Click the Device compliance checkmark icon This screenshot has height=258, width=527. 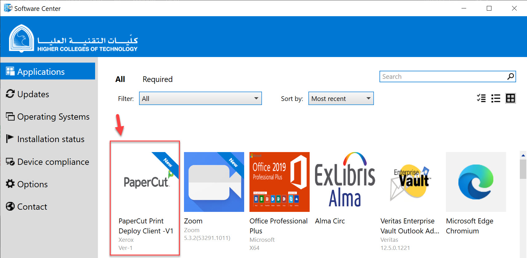pos(10,162)
